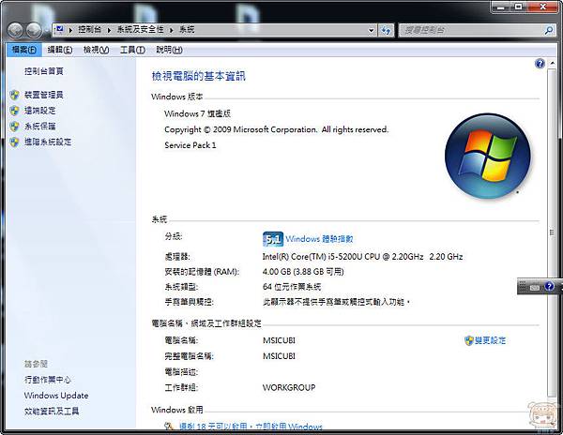The width and height of the screenshot is (563, 435).
Task: Open the 工具(T) menu
Action: point(132,50)
